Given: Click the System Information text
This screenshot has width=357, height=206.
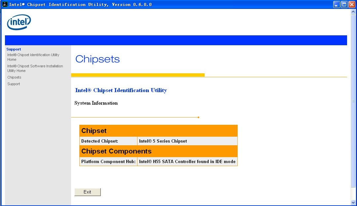Looking at the screenshot, I should (x=96, y=103).
